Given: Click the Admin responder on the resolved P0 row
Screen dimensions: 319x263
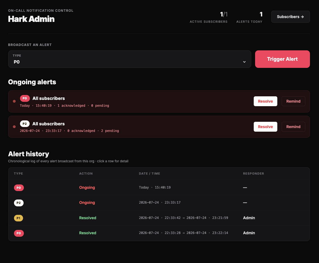Looking at the screenshot, I should tap(249, 233).
